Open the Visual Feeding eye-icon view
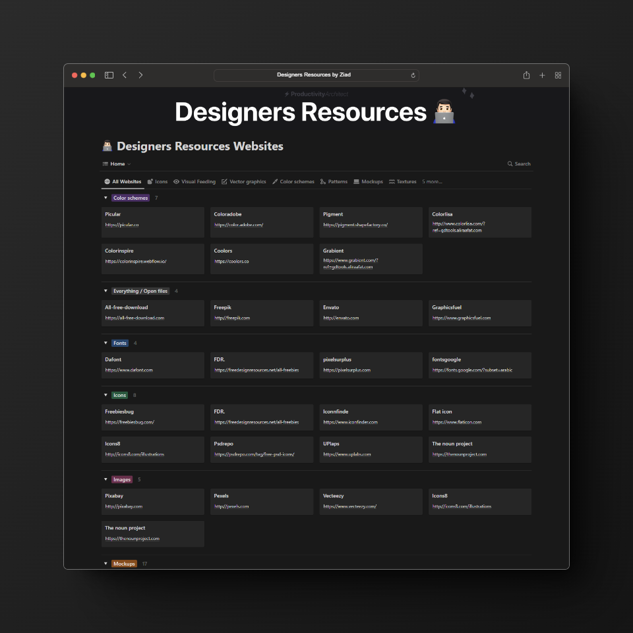The height and width of the screenshot is (633, 633). pyautogui.click(x=177, y=181)
